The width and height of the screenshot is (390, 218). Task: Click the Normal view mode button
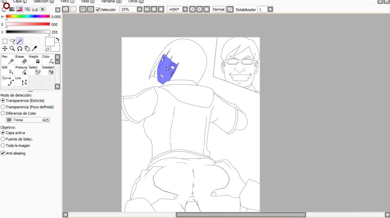click(x=218, y=9)
